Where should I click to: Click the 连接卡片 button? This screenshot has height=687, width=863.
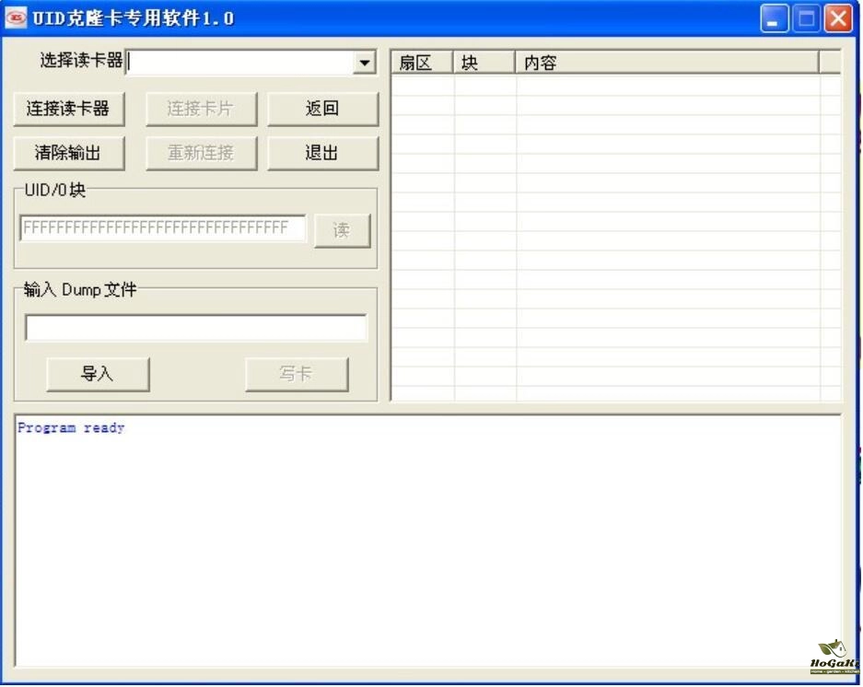pos(201,109)
